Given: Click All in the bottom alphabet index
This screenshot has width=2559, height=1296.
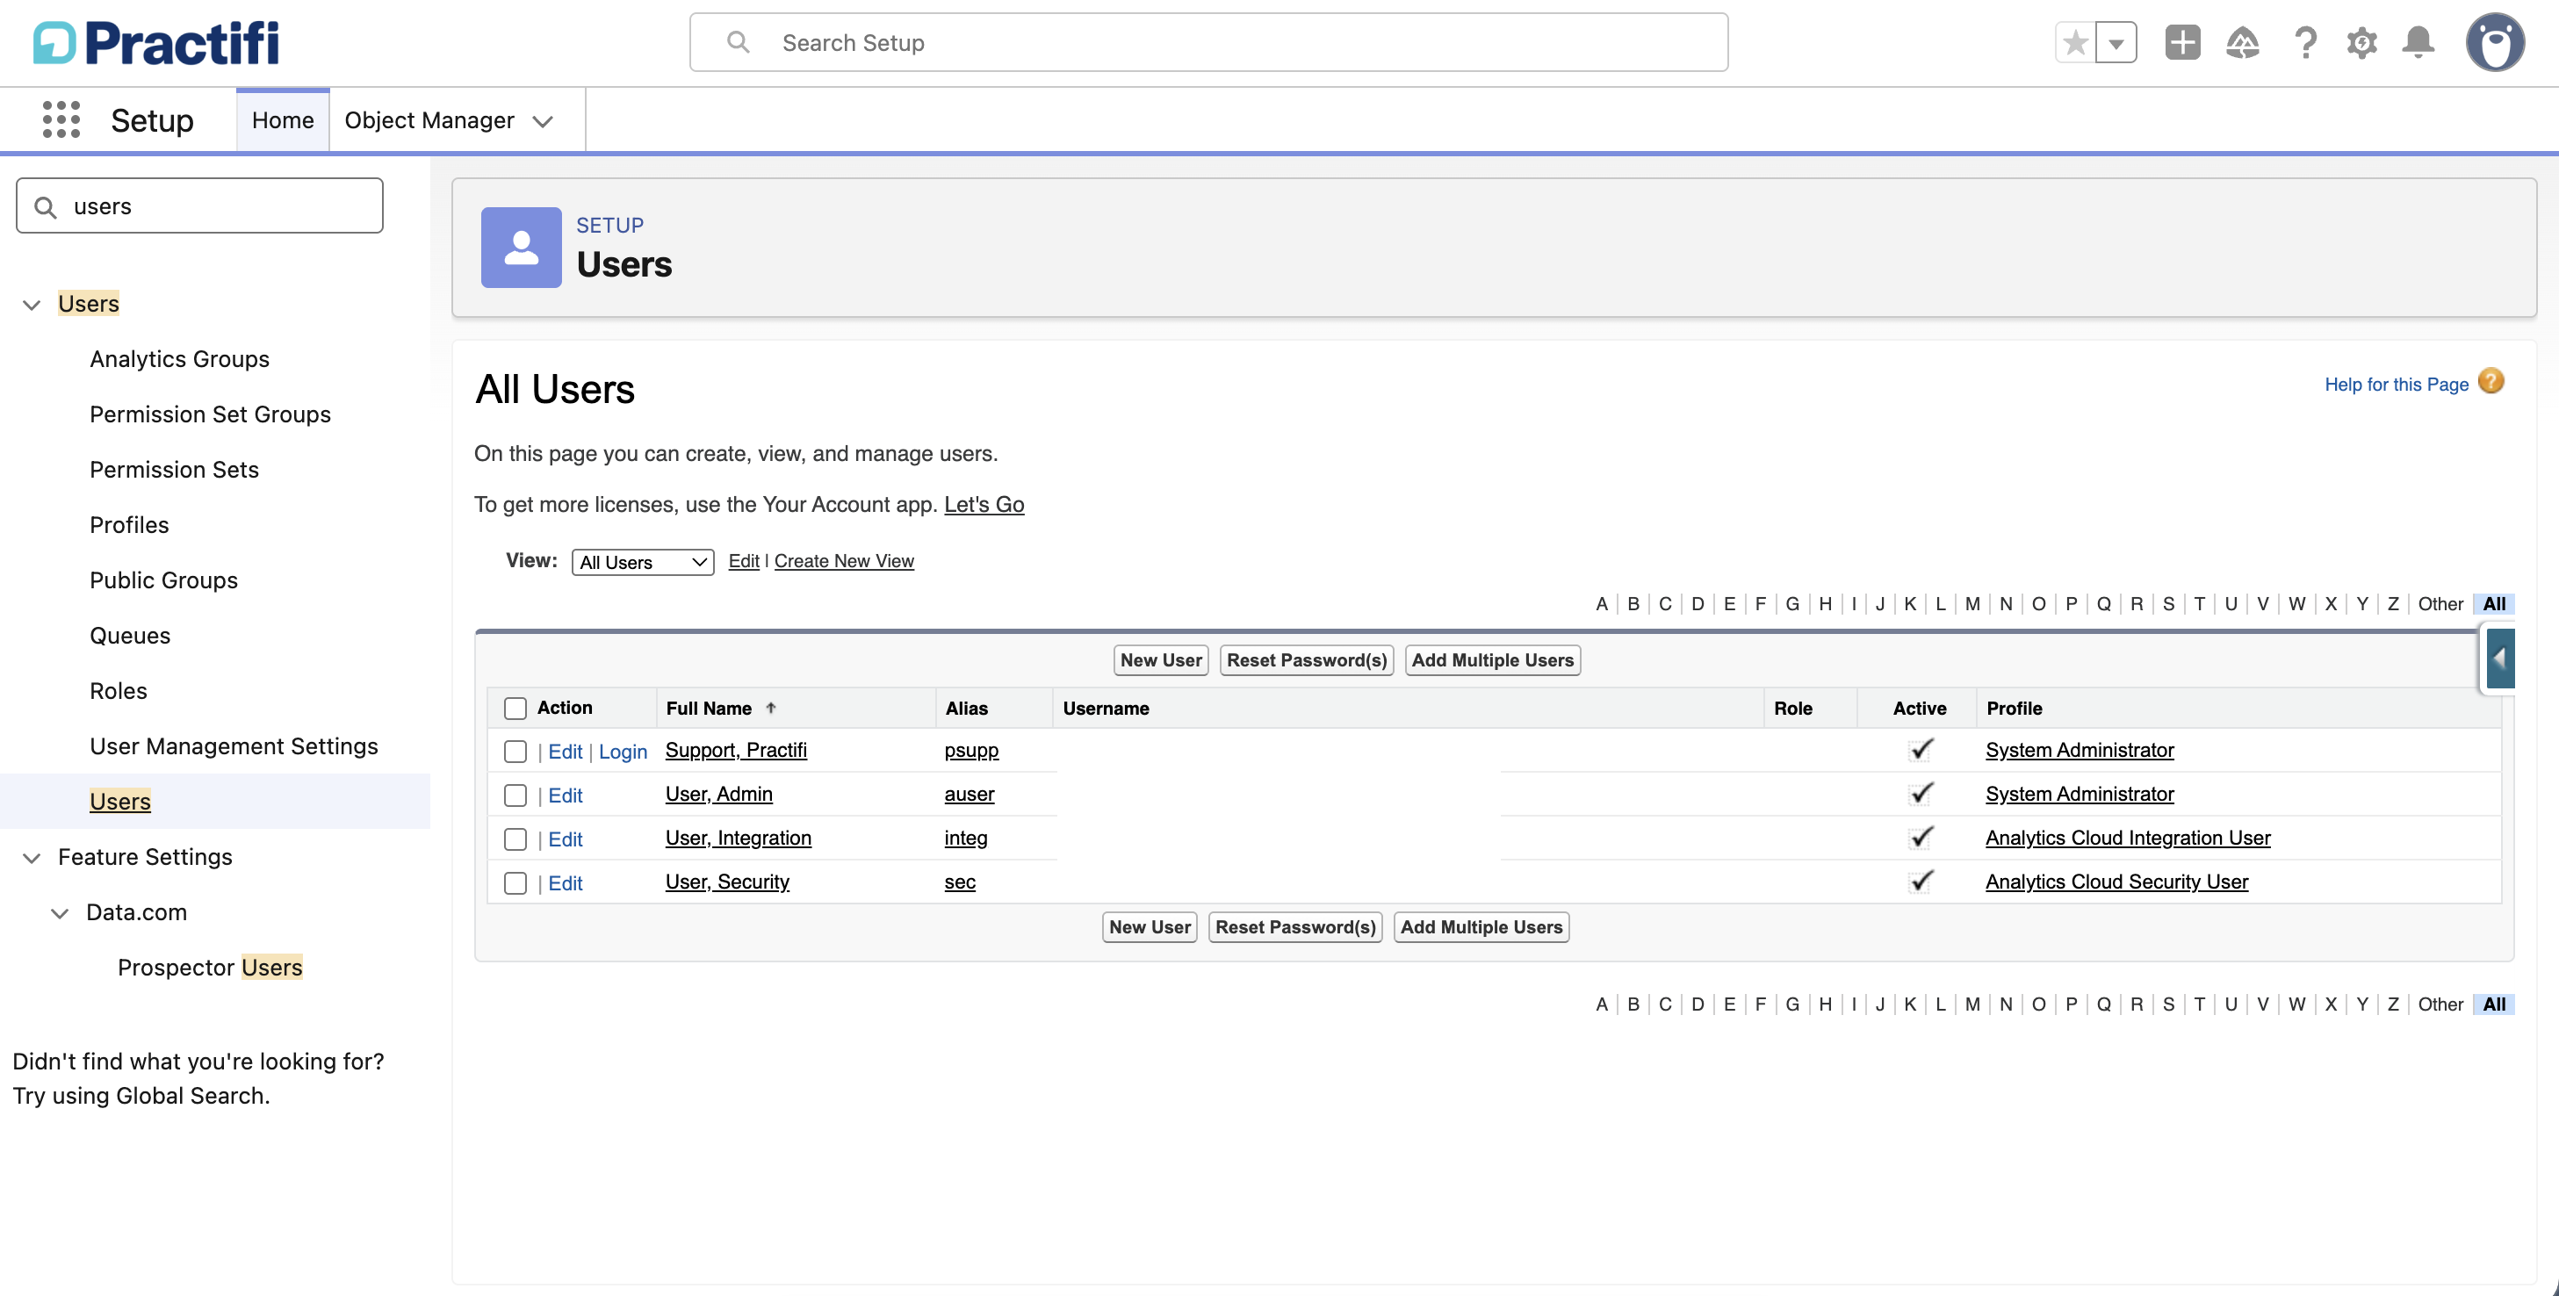Looking at the screenshot, I should point(2493,1004).
